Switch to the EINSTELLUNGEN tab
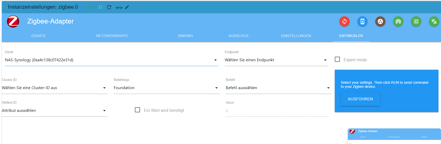 click(296, 36)
